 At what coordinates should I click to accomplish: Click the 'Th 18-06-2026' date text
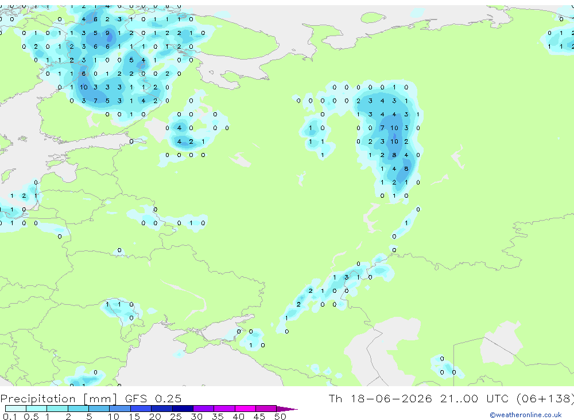tap(380, 398)
